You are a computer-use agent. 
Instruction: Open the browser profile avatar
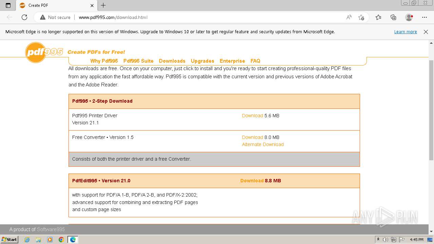pos(409,17)
